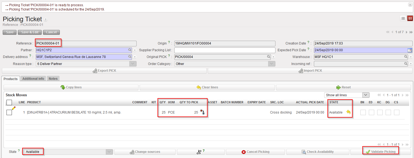Click the split line icon beside Qty to Pick
This screenshot has height=158, width=414.
pyautogui.click(x=202, y=112)
